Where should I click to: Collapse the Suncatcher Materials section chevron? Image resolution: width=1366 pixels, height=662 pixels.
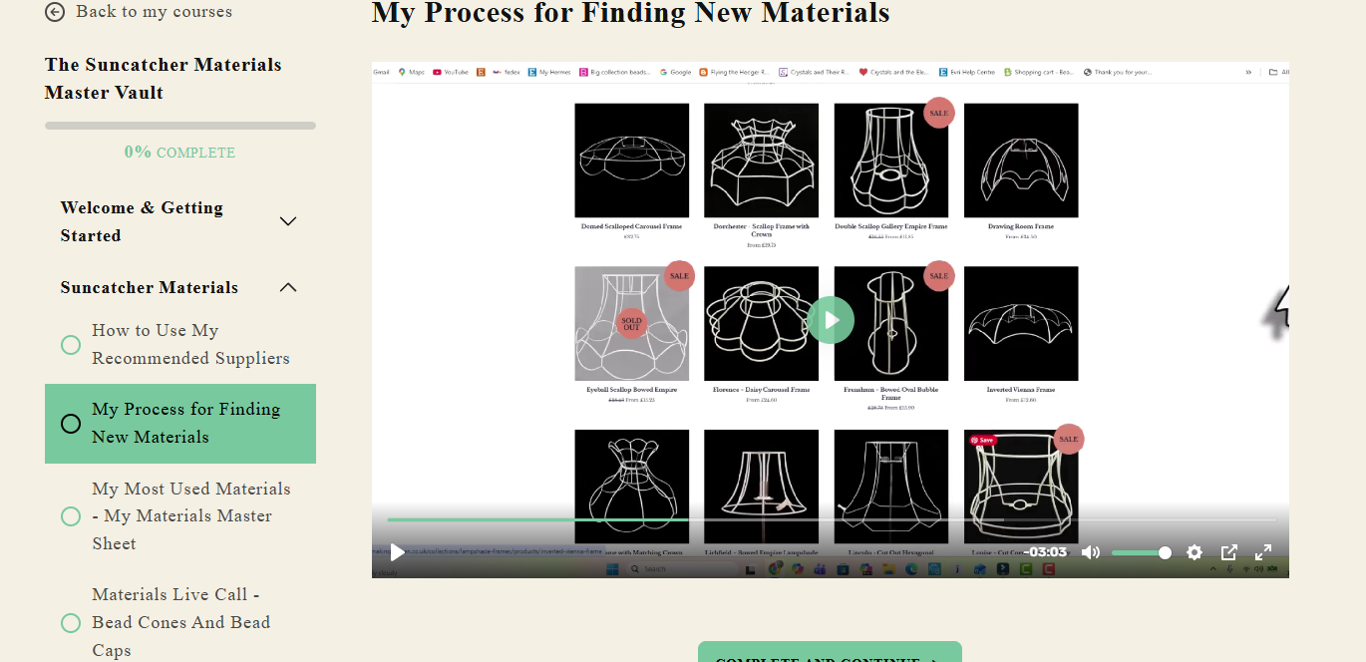pyautogui.click(x=288, y=287)
